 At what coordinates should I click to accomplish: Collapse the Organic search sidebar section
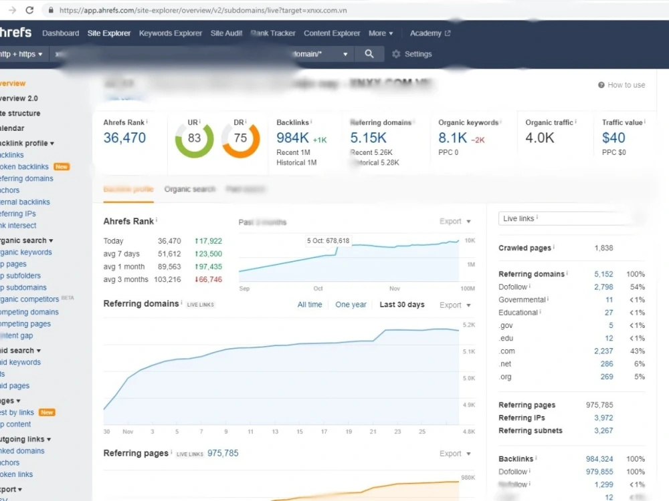(x=27, y=240)
